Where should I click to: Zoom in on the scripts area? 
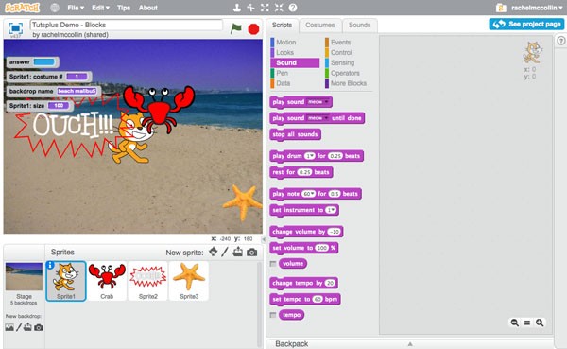click(x=540, y=323)
